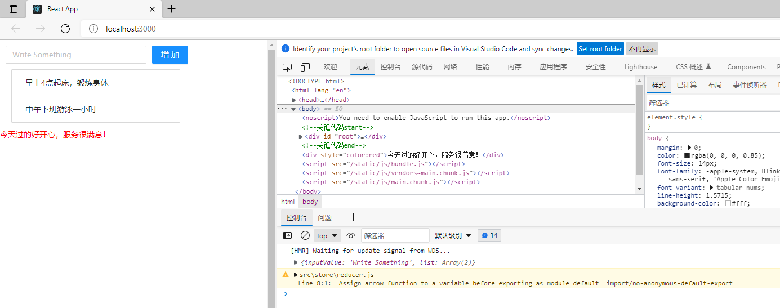Expand the head element node

click(x=294, y=100)
